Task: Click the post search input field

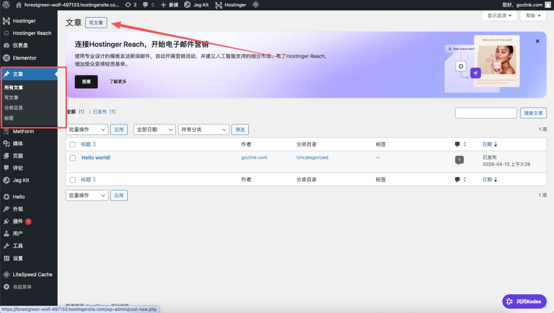Action: click(486, 113)
